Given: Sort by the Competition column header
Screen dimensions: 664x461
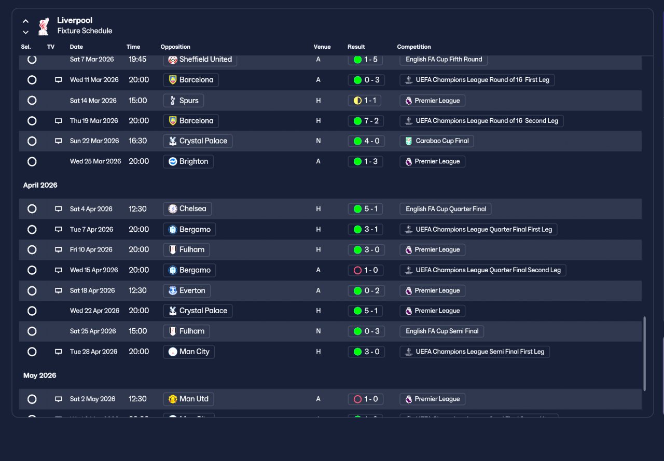Looking at the screenshot, I should pyautogui.click(x=414, y=47).
